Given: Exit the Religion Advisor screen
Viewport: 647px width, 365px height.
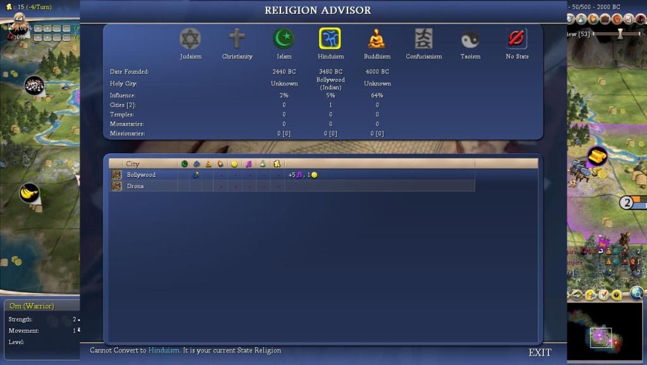Looking at the screenshot, I should pos(540,352).
